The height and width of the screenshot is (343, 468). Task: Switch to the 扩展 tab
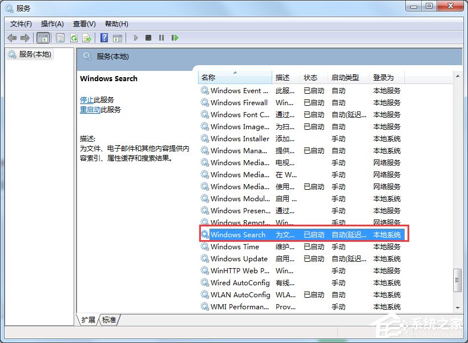[x=87, y=321]
